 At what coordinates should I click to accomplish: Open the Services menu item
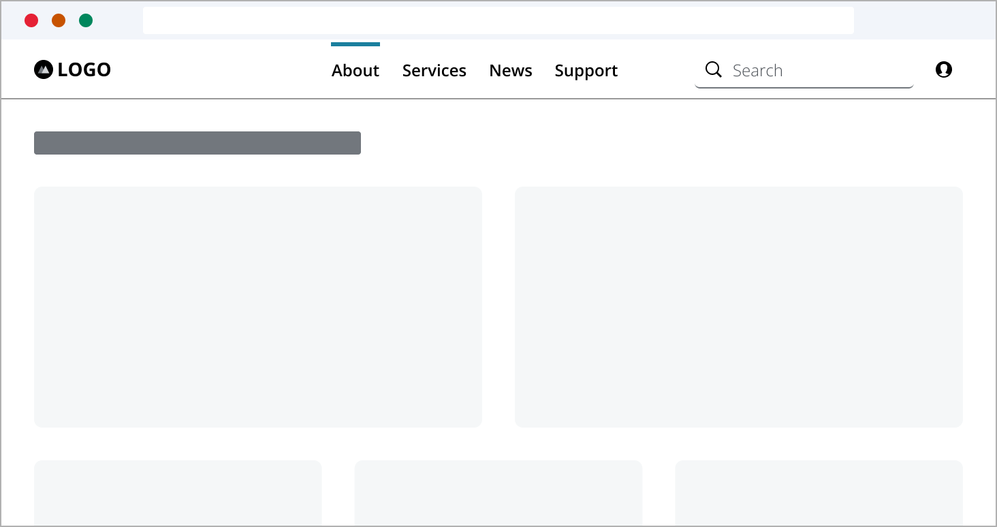pyautogui.click(x=434, y=70)
